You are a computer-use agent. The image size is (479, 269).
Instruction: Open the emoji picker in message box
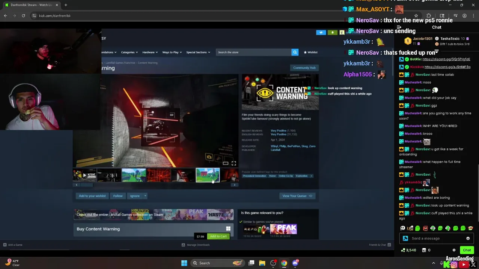point(468,238)
